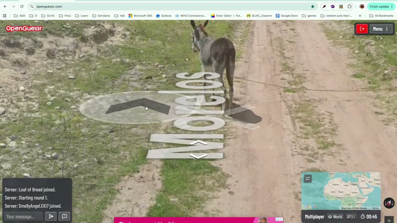The height and width of the screenshot is (223, 397).
Task: Click the 00:45 countdown timer
Action: 369,217
